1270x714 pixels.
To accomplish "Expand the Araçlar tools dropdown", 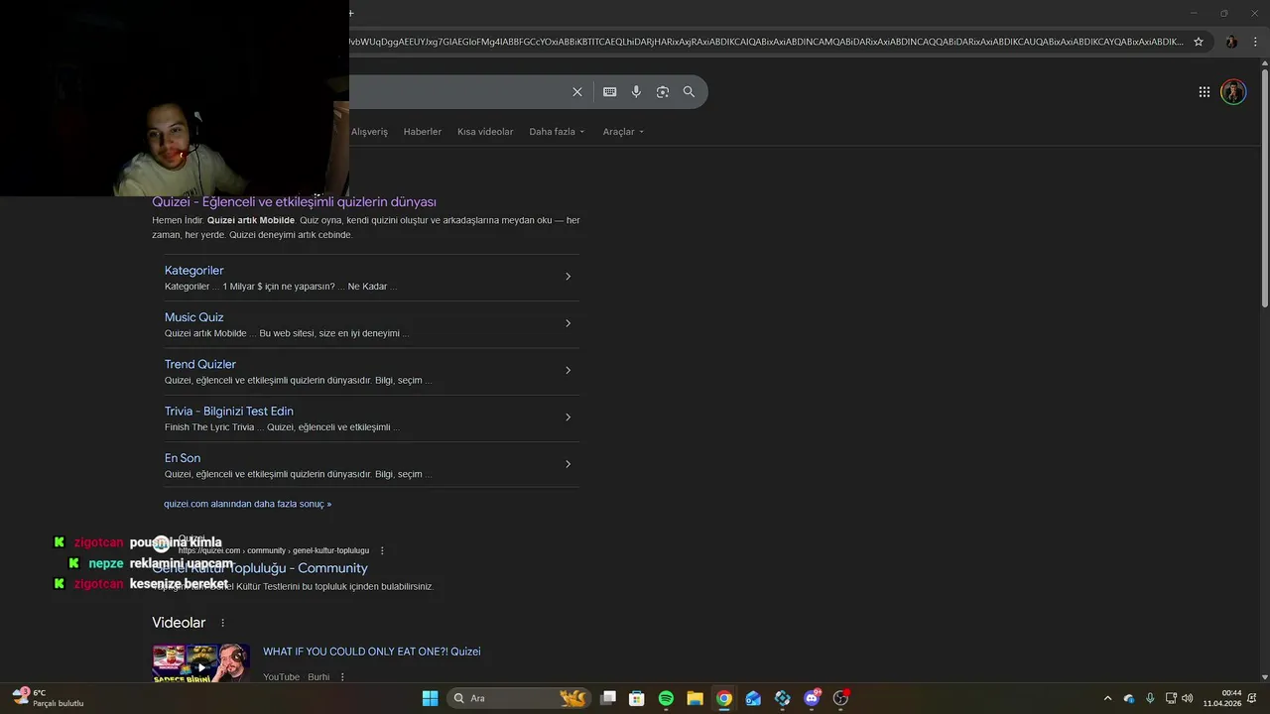I will pos(623,132).
